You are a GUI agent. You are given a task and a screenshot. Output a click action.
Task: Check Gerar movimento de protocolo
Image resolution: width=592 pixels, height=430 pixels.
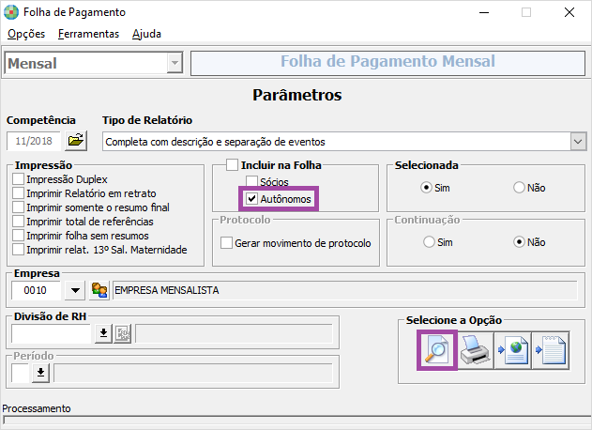coord(226,243)
